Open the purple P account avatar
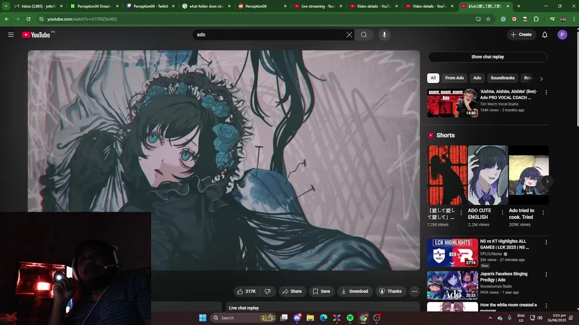This screenshot has width=579, height=325. (x=562, y=35)
